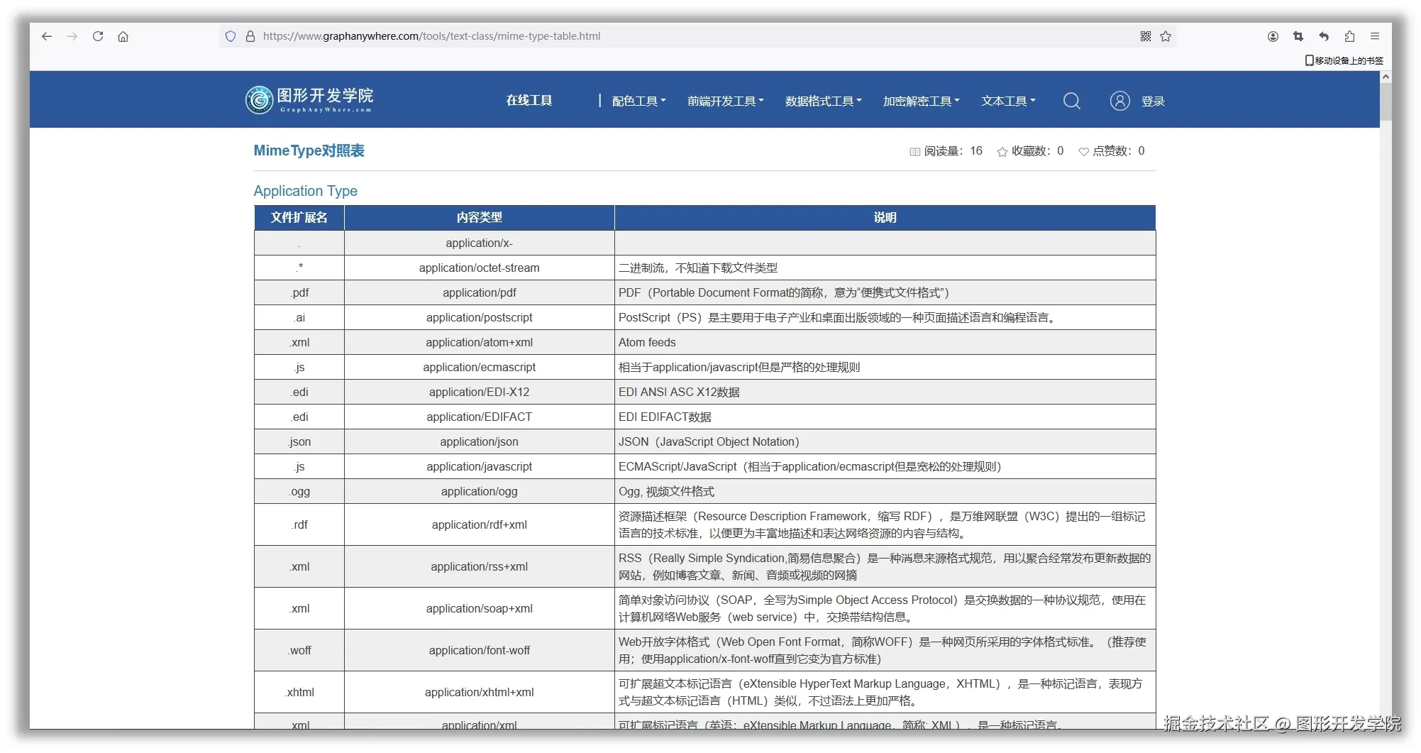
Task: Toggle the tracking protection shield in address bar
Action: coord(230,36)
